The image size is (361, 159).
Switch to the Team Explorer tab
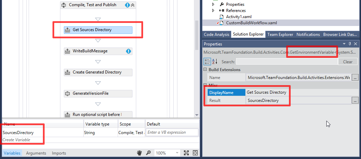(280, 35)
